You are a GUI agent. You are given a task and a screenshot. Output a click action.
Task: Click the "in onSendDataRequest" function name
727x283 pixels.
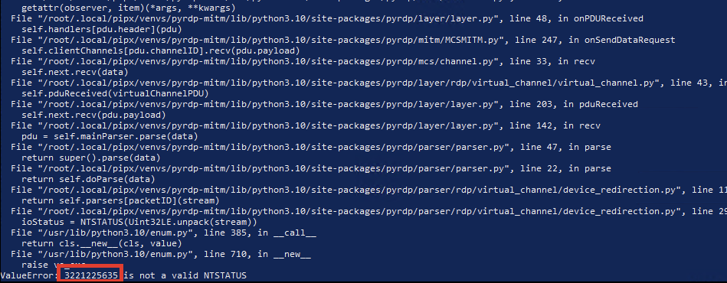coord(622,41)
